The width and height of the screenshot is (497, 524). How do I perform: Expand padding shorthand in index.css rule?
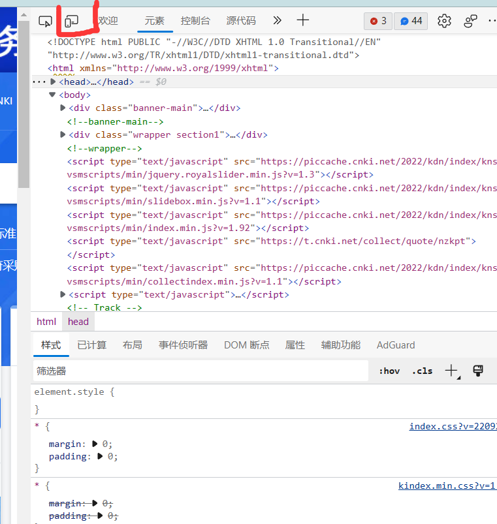[x=100, y=456]
